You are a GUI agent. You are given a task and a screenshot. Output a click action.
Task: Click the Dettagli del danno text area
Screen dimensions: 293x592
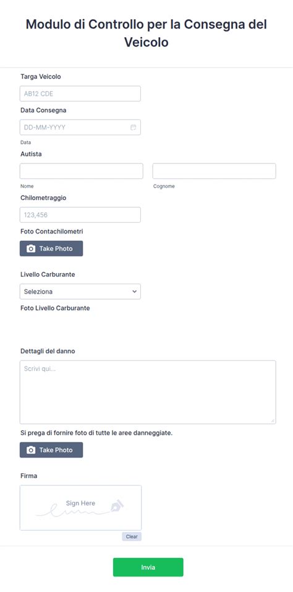coord(148,392)
